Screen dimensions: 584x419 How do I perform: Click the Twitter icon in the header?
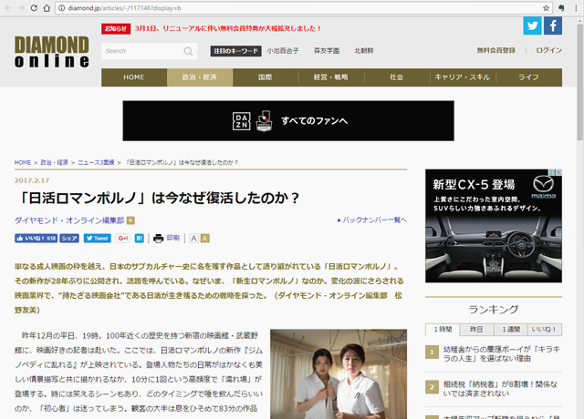click(x=531, y=26)
